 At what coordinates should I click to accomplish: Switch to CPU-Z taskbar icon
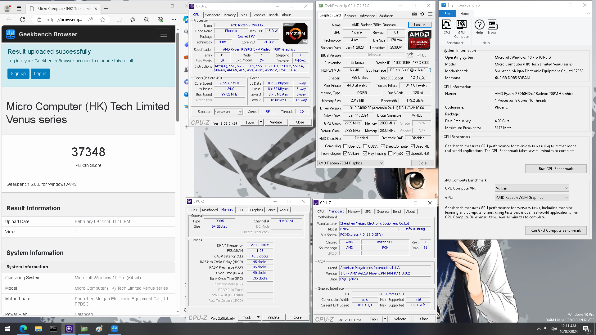point(69,329)
